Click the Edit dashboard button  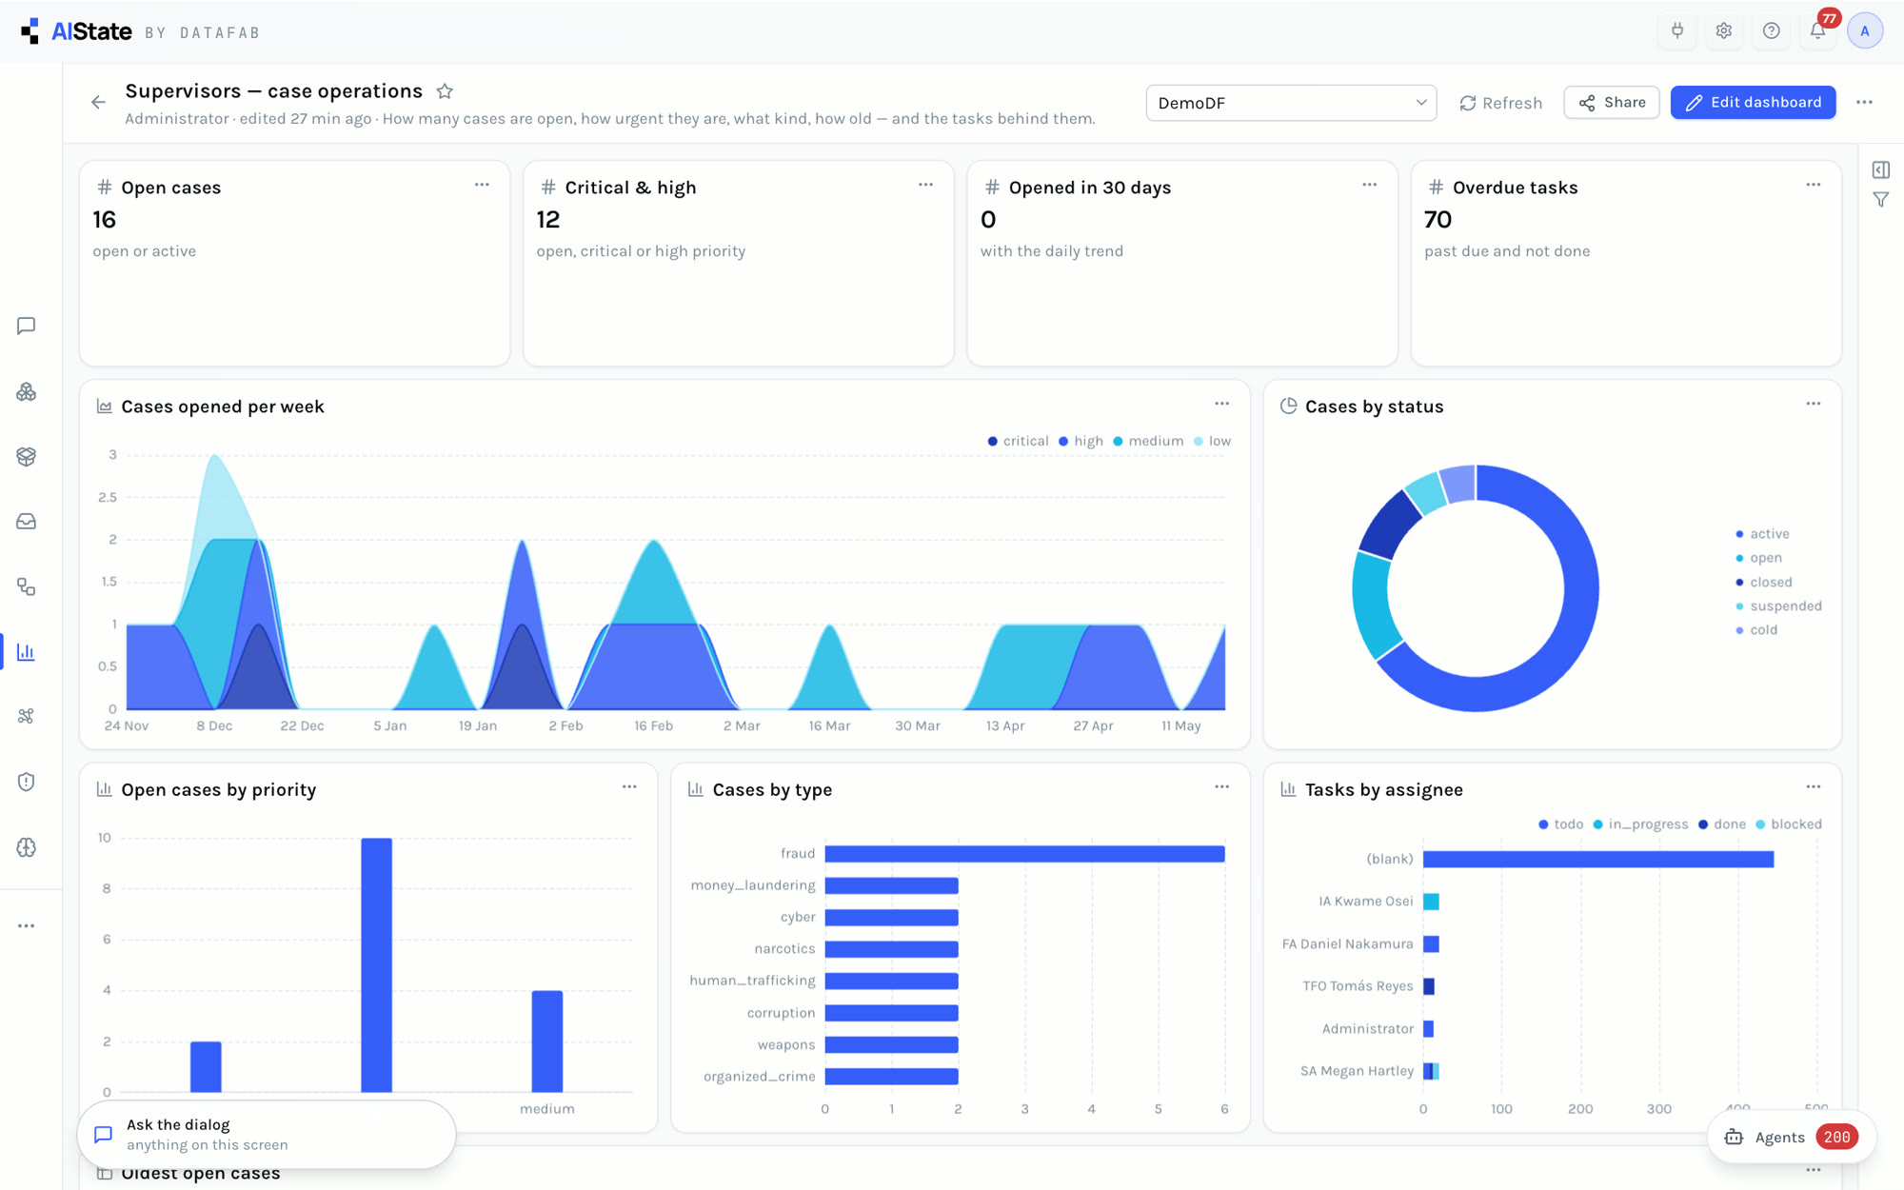pyautogui.click(x=1753, y=102)
